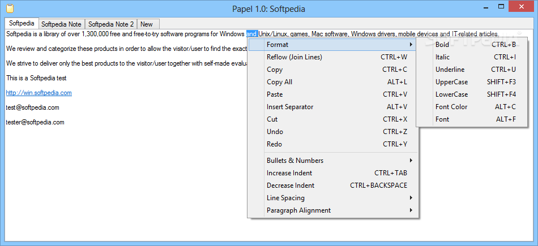Choose Reflow (Join Lines) from context menu
The width and height of the screenshot is (538, 246).
click(332, 57)
